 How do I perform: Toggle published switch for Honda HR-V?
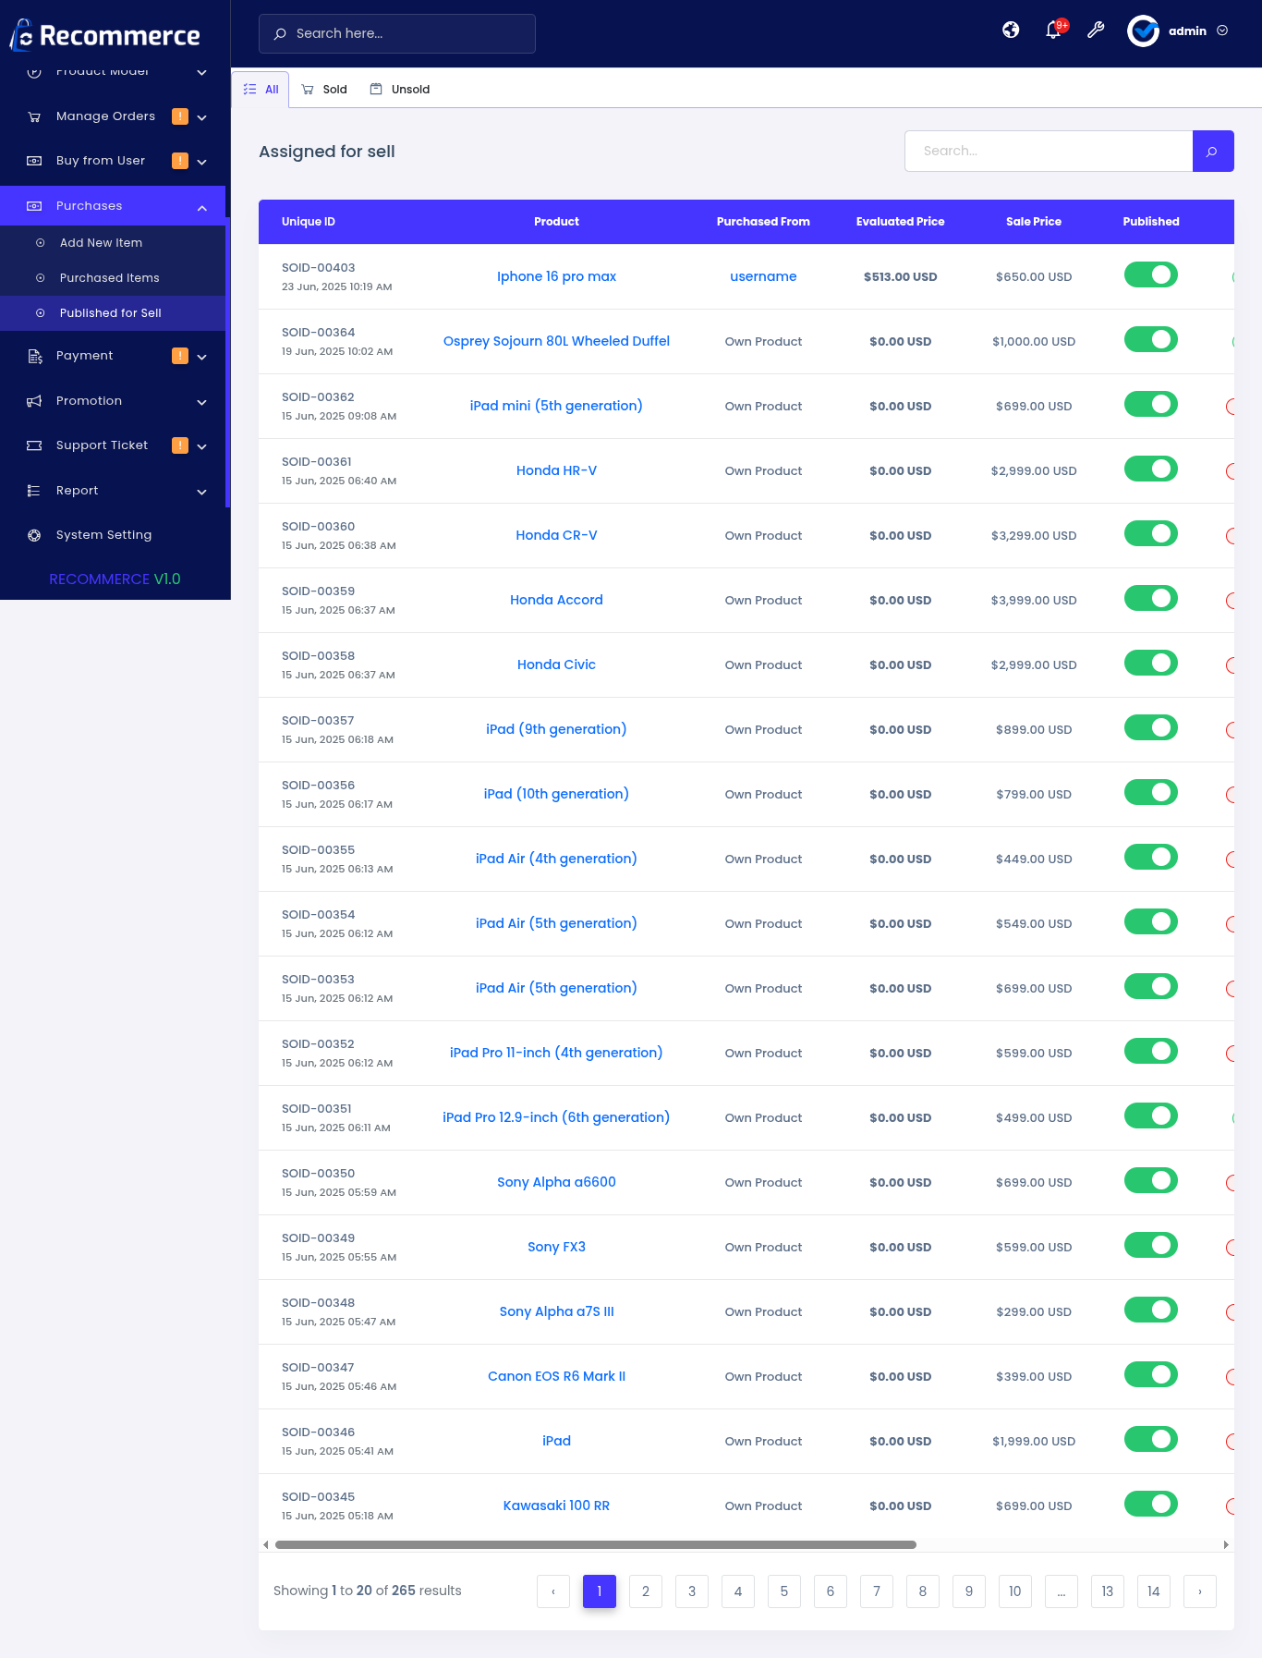point(1151,469)
